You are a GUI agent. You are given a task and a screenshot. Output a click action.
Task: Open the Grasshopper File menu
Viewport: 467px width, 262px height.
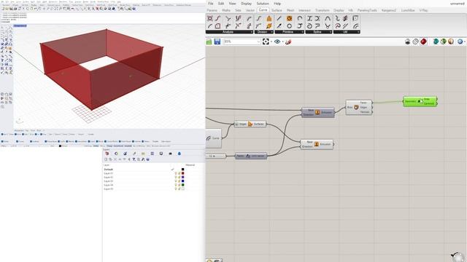(x=211, y=4)
